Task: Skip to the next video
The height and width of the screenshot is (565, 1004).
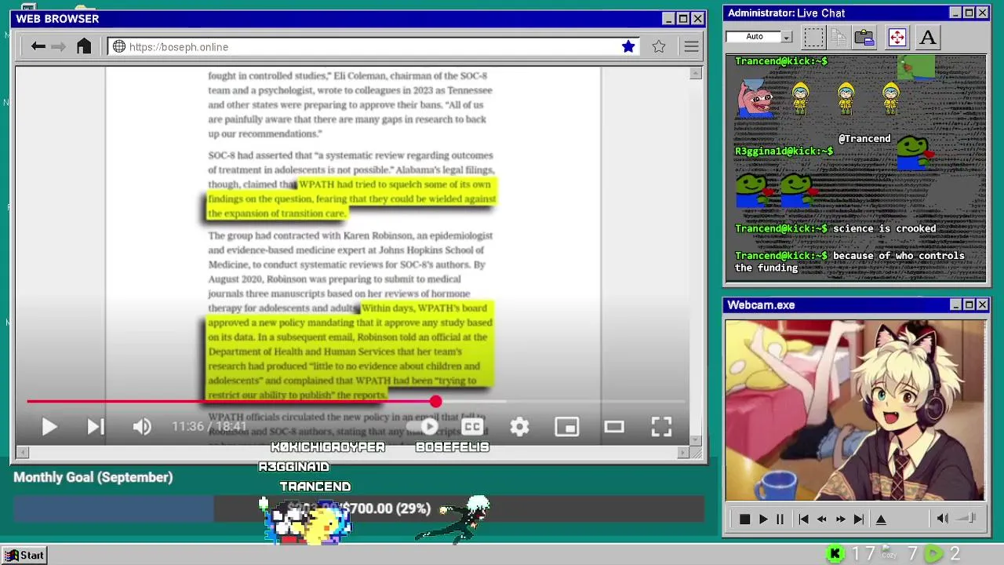Action: [95, 427]
